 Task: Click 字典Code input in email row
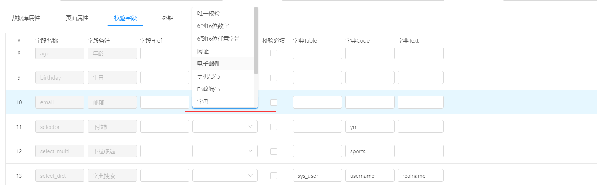click(370, 102)
